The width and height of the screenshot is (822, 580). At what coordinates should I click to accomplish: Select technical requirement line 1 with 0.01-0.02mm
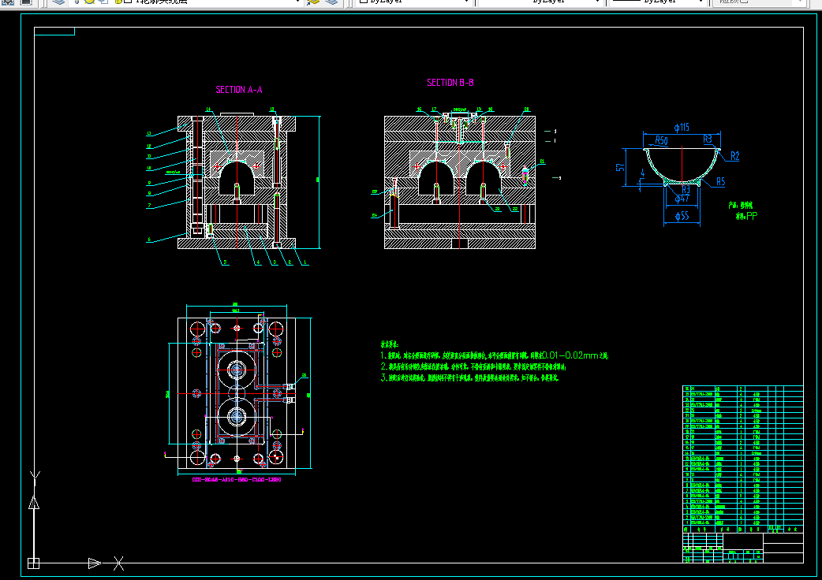pos(495,355)
